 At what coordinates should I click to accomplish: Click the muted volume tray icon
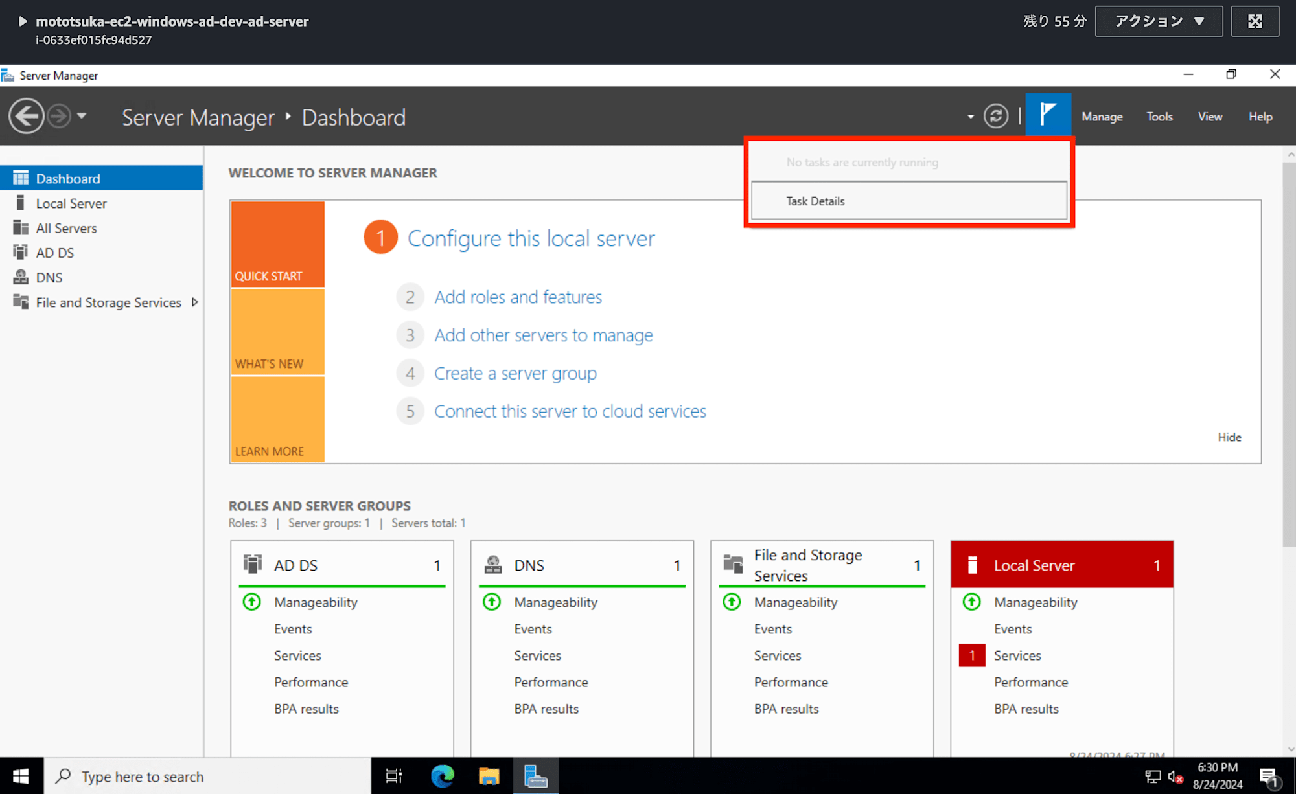click(x=1175, y=776)
